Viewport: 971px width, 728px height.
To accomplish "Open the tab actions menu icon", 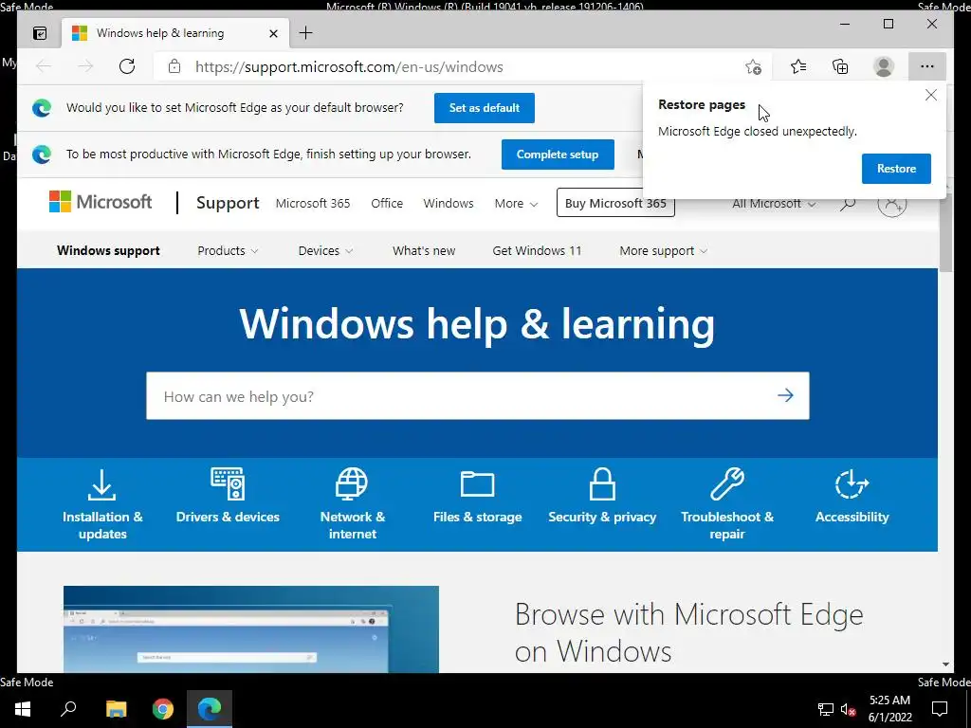I will pyautogui.click(x=40, y=33).
